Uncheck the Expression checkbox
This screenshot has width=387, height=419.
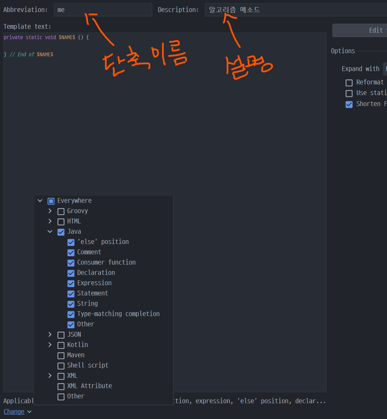click(x=71, y=283)
